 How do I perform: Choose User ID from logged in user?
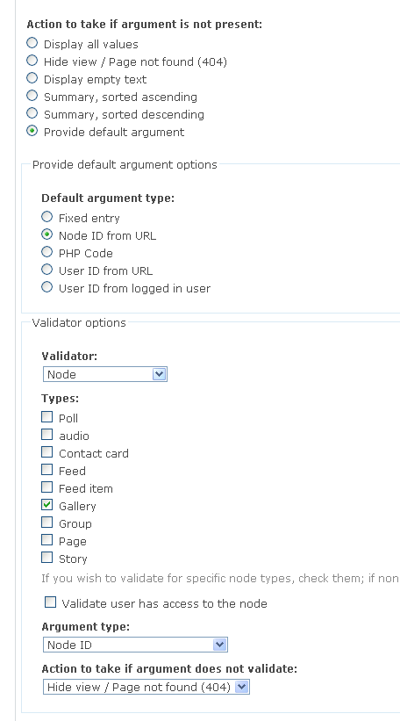46,287
